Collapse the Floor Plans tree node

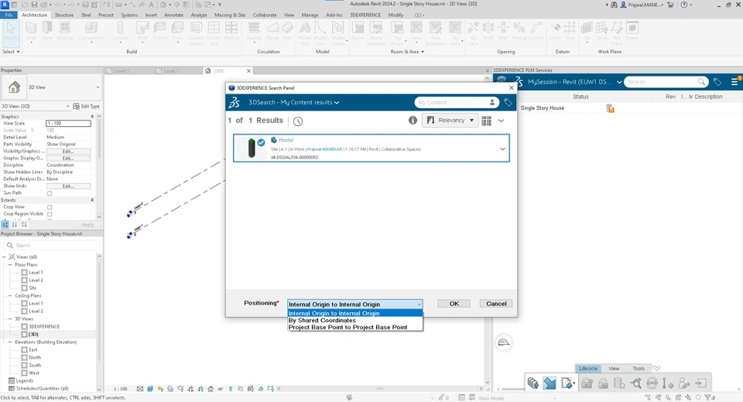(10, 264)
